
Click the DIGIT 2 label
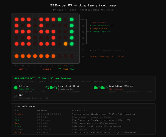[47, 69]
